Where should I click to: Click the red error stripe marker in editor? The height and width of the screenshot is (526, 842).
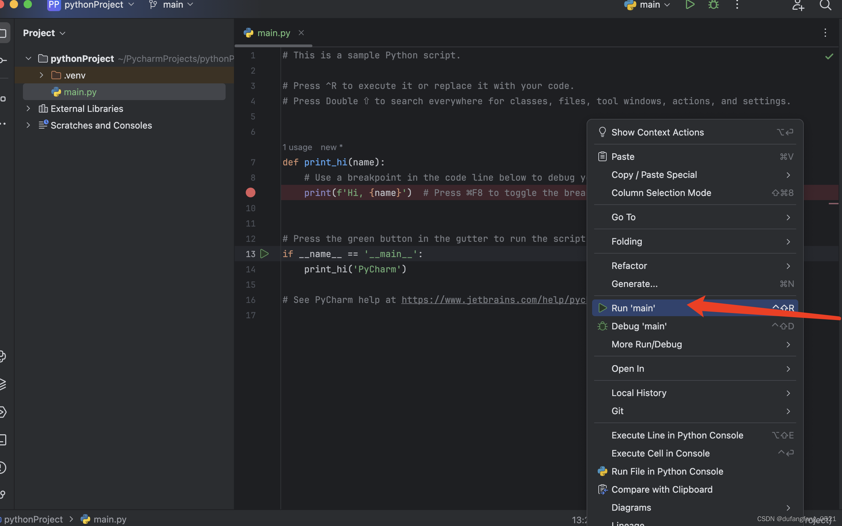(x=833, y=204)
